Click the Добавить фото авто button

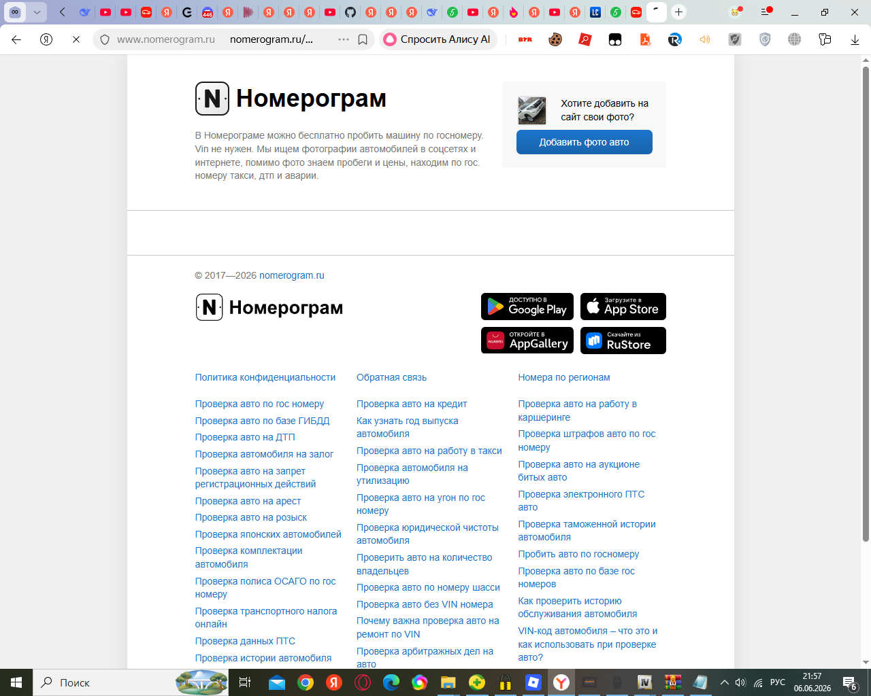[x=585, y=142]
